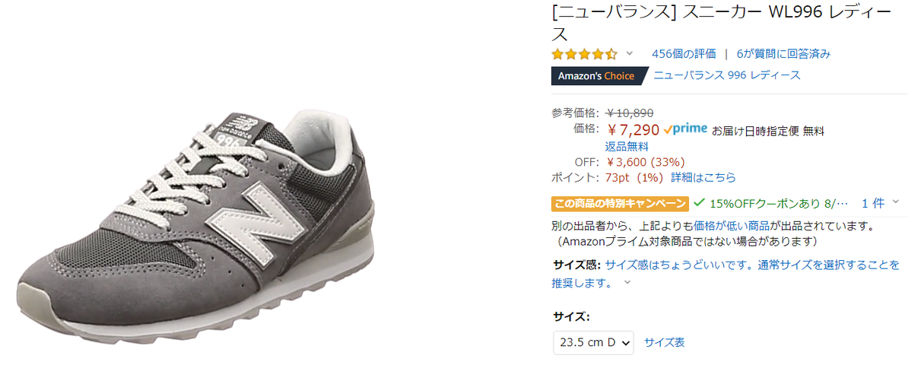Viewport: 921px width, 365px height.
Task: Click the star rating icons
Action: [584, 54]
